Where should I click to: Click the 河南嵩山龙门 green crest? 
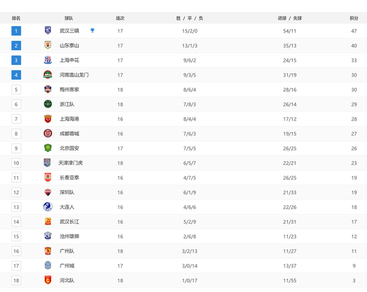(48, 75)
